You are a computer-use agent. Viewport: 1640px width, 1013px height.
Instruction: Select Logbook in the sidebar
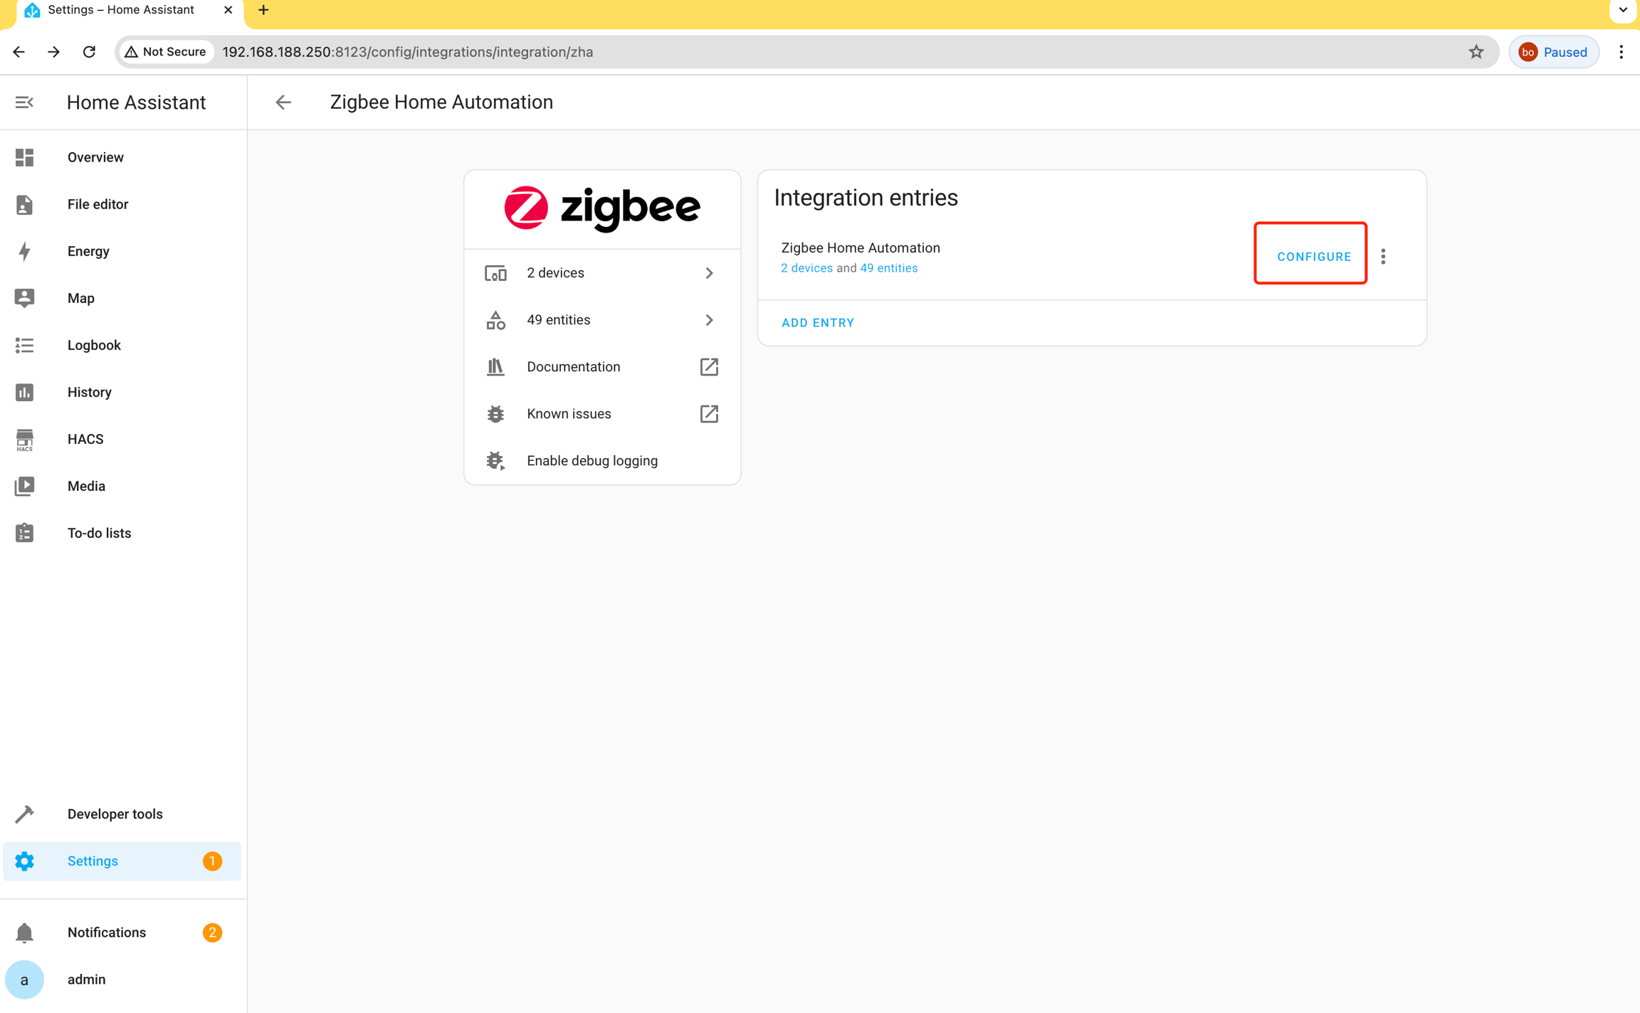click(94, 345)
